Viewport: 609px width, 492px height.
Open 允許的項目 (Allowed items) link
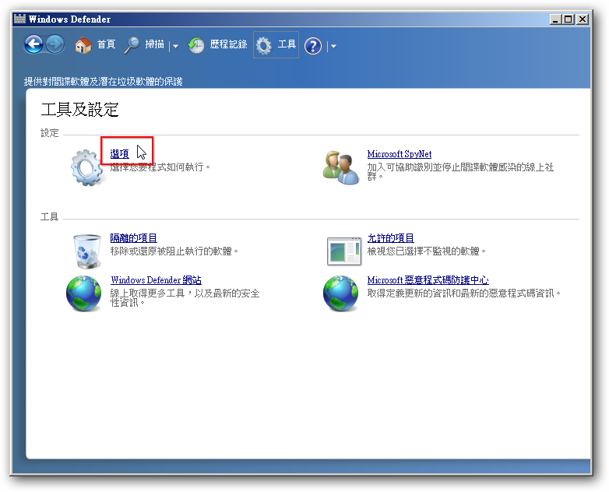click(390, 238)
